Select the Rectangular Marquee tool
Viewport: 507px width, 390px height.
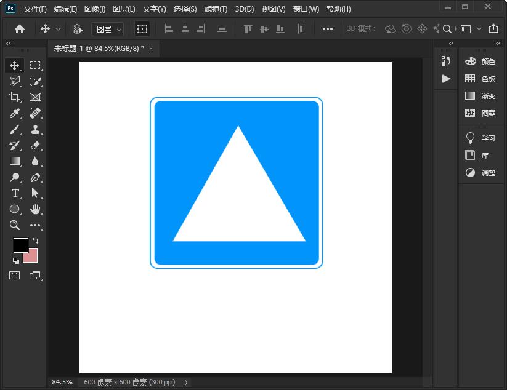tap(35, 65)
